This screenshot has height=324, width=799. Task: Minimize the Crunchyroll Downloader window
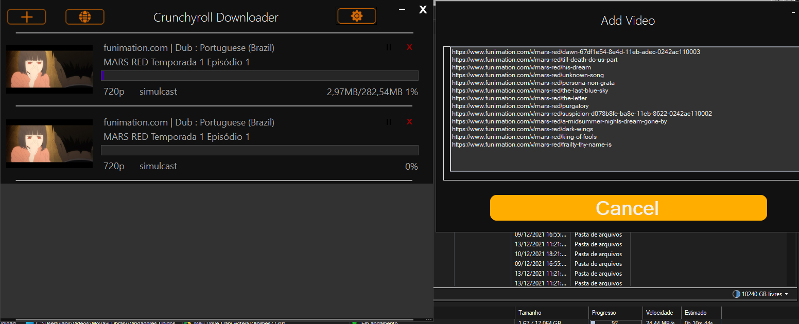[x=402, y=9]
